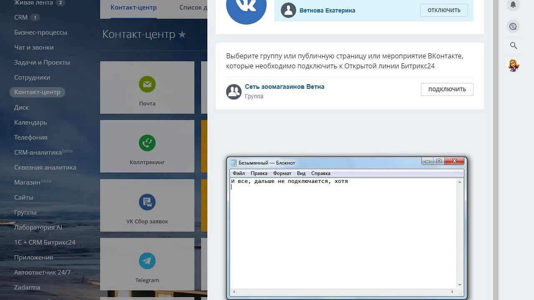Open Магазин in the sidebar
This screenshot has height=300, width=534.
coord(27,182)
